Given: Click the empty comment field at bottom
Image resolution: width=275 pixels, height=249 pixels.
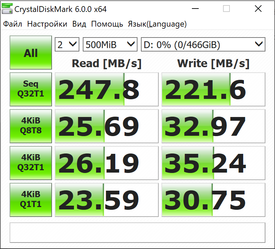Looking at the screenshot, I should (x=137, y=233).
